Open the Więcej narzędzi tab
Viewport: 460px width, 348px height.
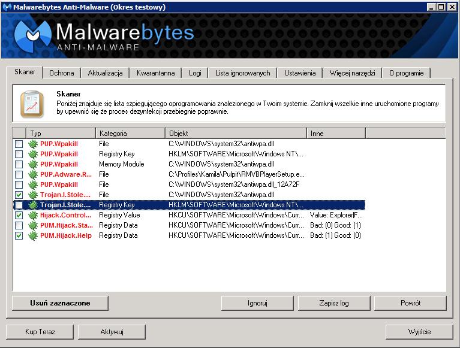point(352,73)
